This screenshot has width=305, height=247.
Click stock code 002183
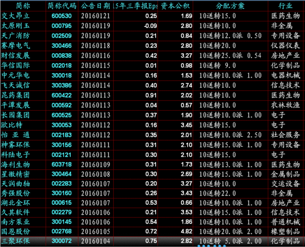(62, 135)
